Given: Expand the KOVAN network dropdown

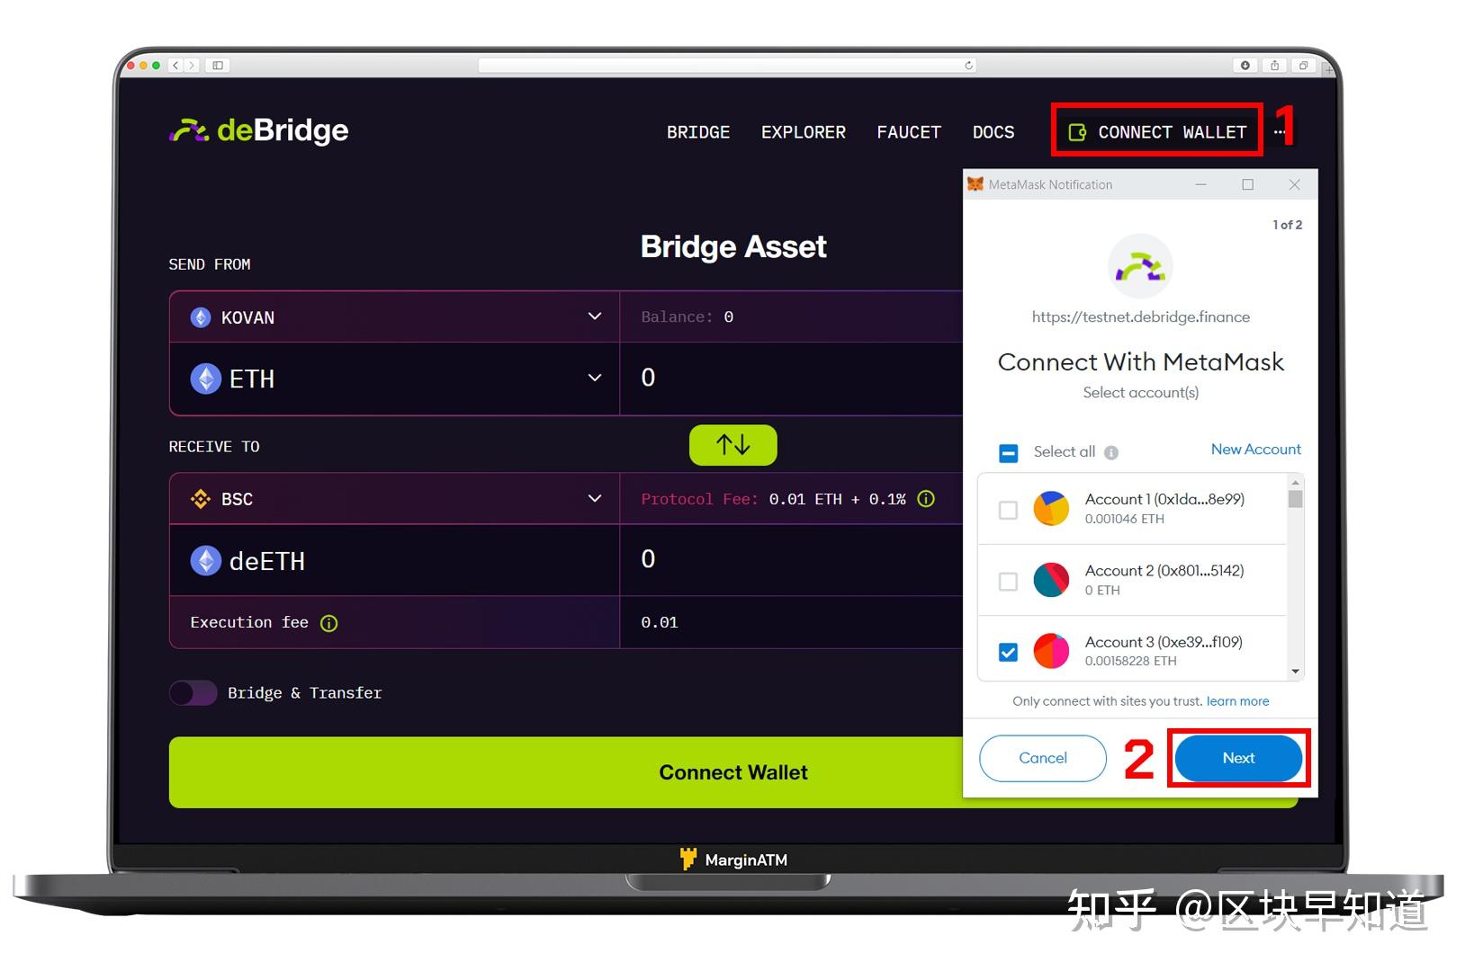Looking at the screenshot, I should (394, 316).
